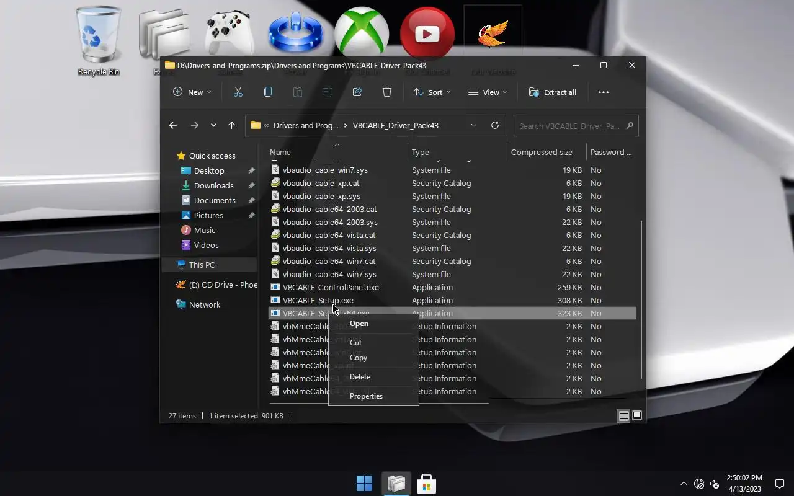Image resolution: width=794 pixels, height=496 pixels.
Task: Click the Paste toolbar icon
Action: [298, 92]
